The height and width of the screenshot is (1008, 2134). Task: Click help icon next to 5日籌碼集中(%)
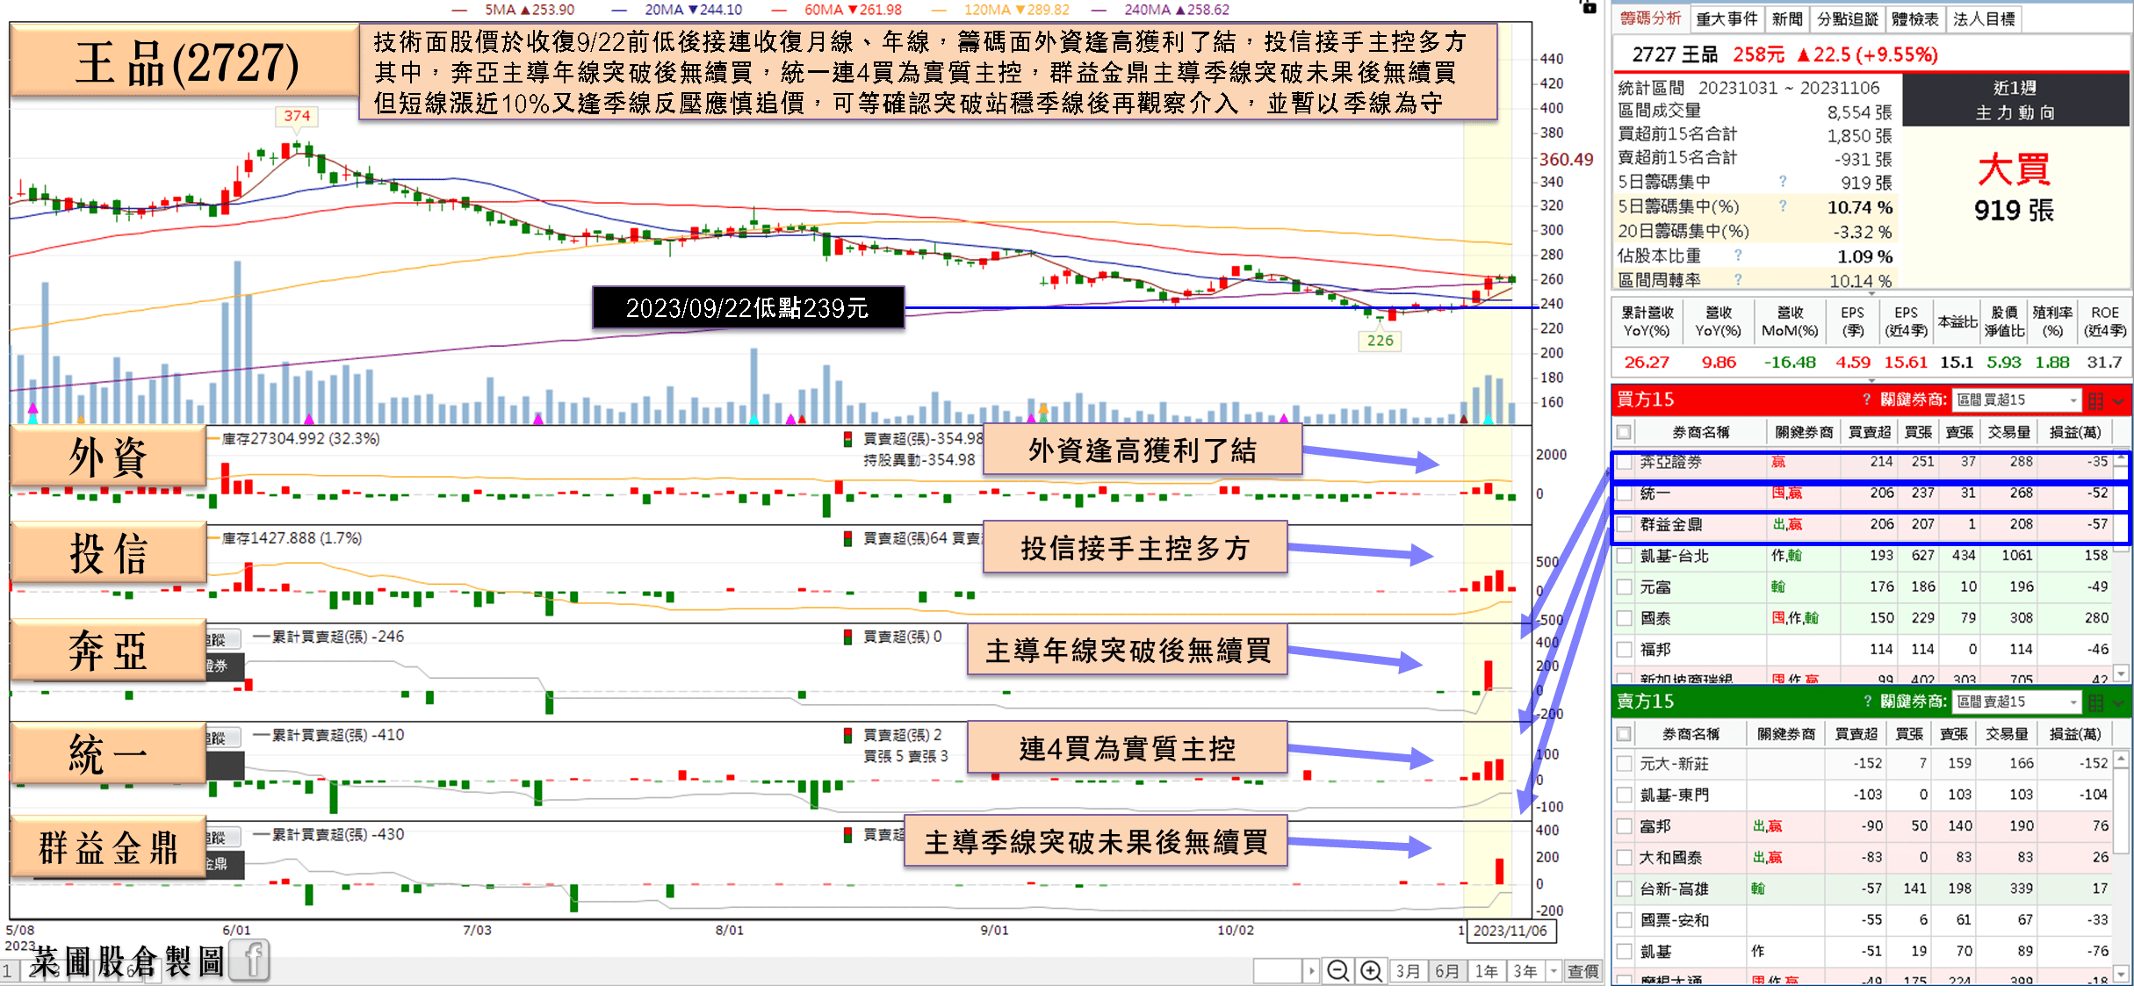(x=1783, y=206)
